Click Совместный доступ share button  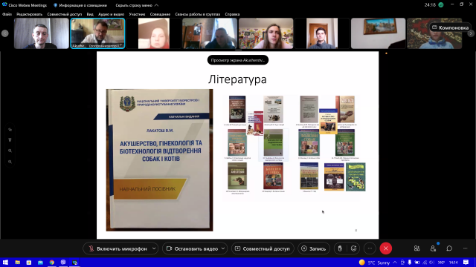(x=263, y=248)
